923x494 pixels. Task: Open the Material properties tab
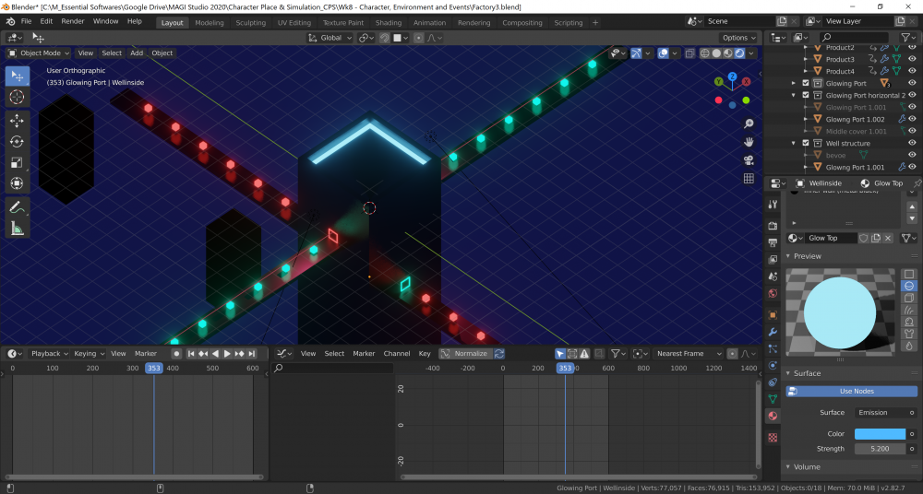point(773,416)
